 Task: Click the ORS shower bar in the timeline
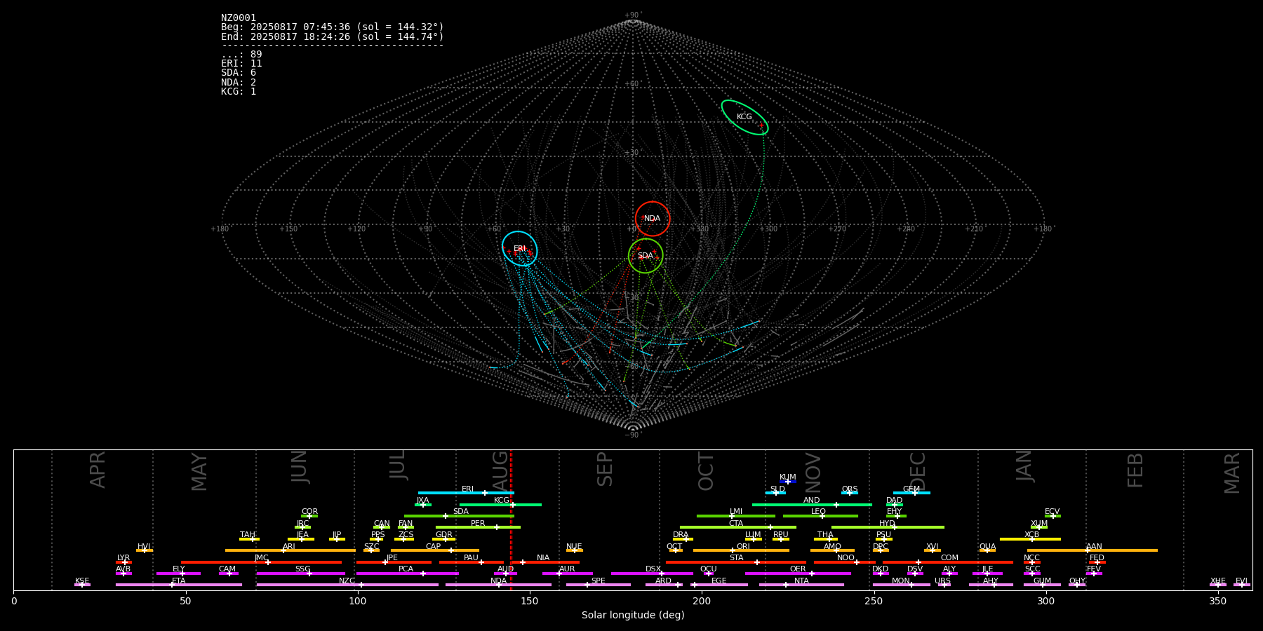coord(850,493)
